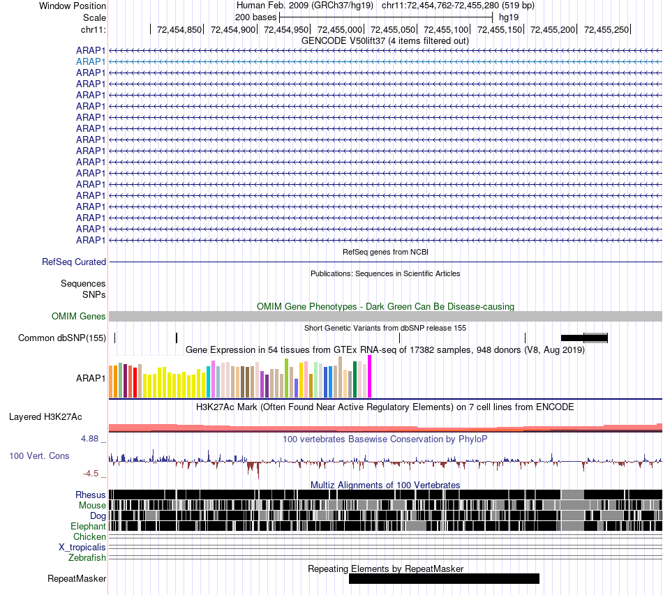
Task: Click 'Human Feb. 2009 (GRCh37/hg19)' assembly text
Action: click(305, 6)
